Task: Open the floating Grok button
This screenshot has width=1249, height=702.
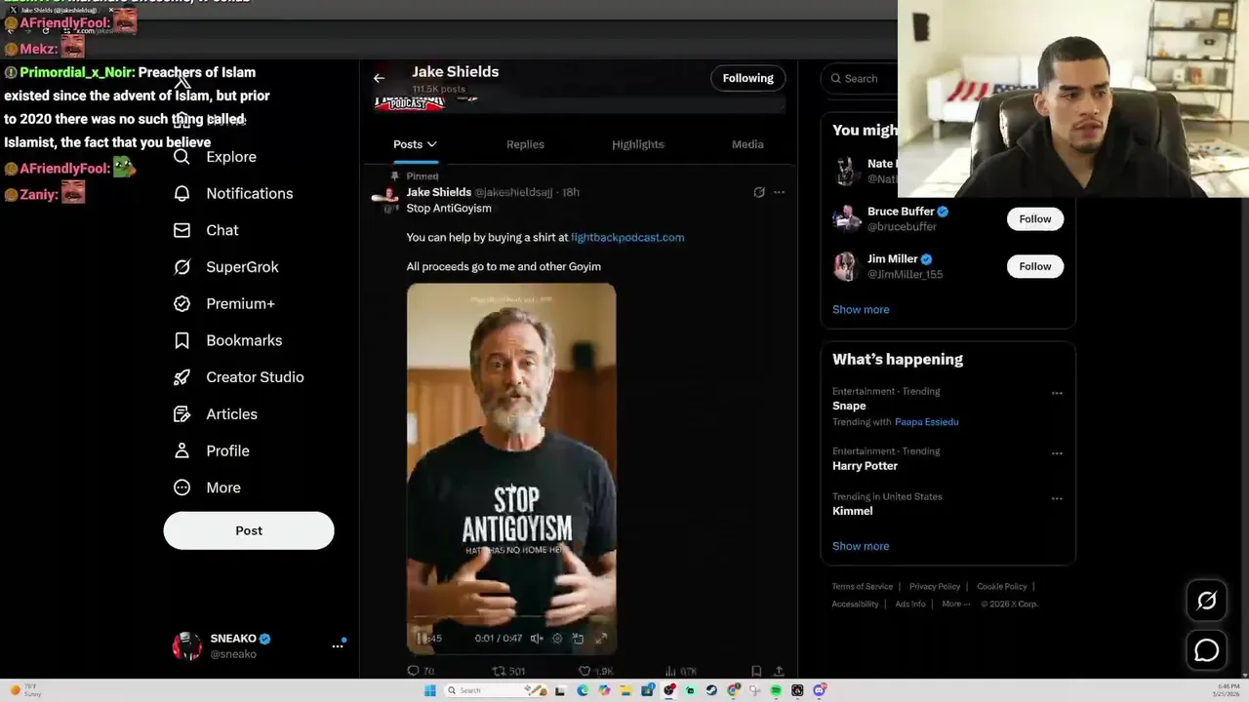Action: tap(1206, 601)
